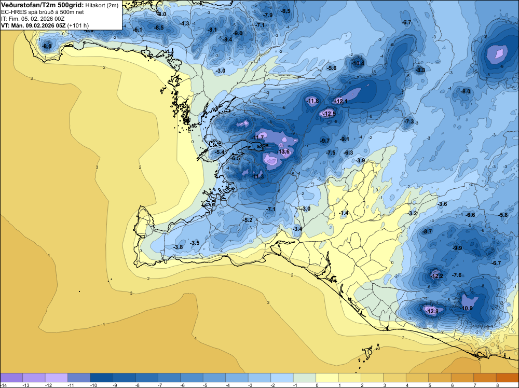Click the -11.3 temperature value
519x388 pixels.
pos(258,176)
